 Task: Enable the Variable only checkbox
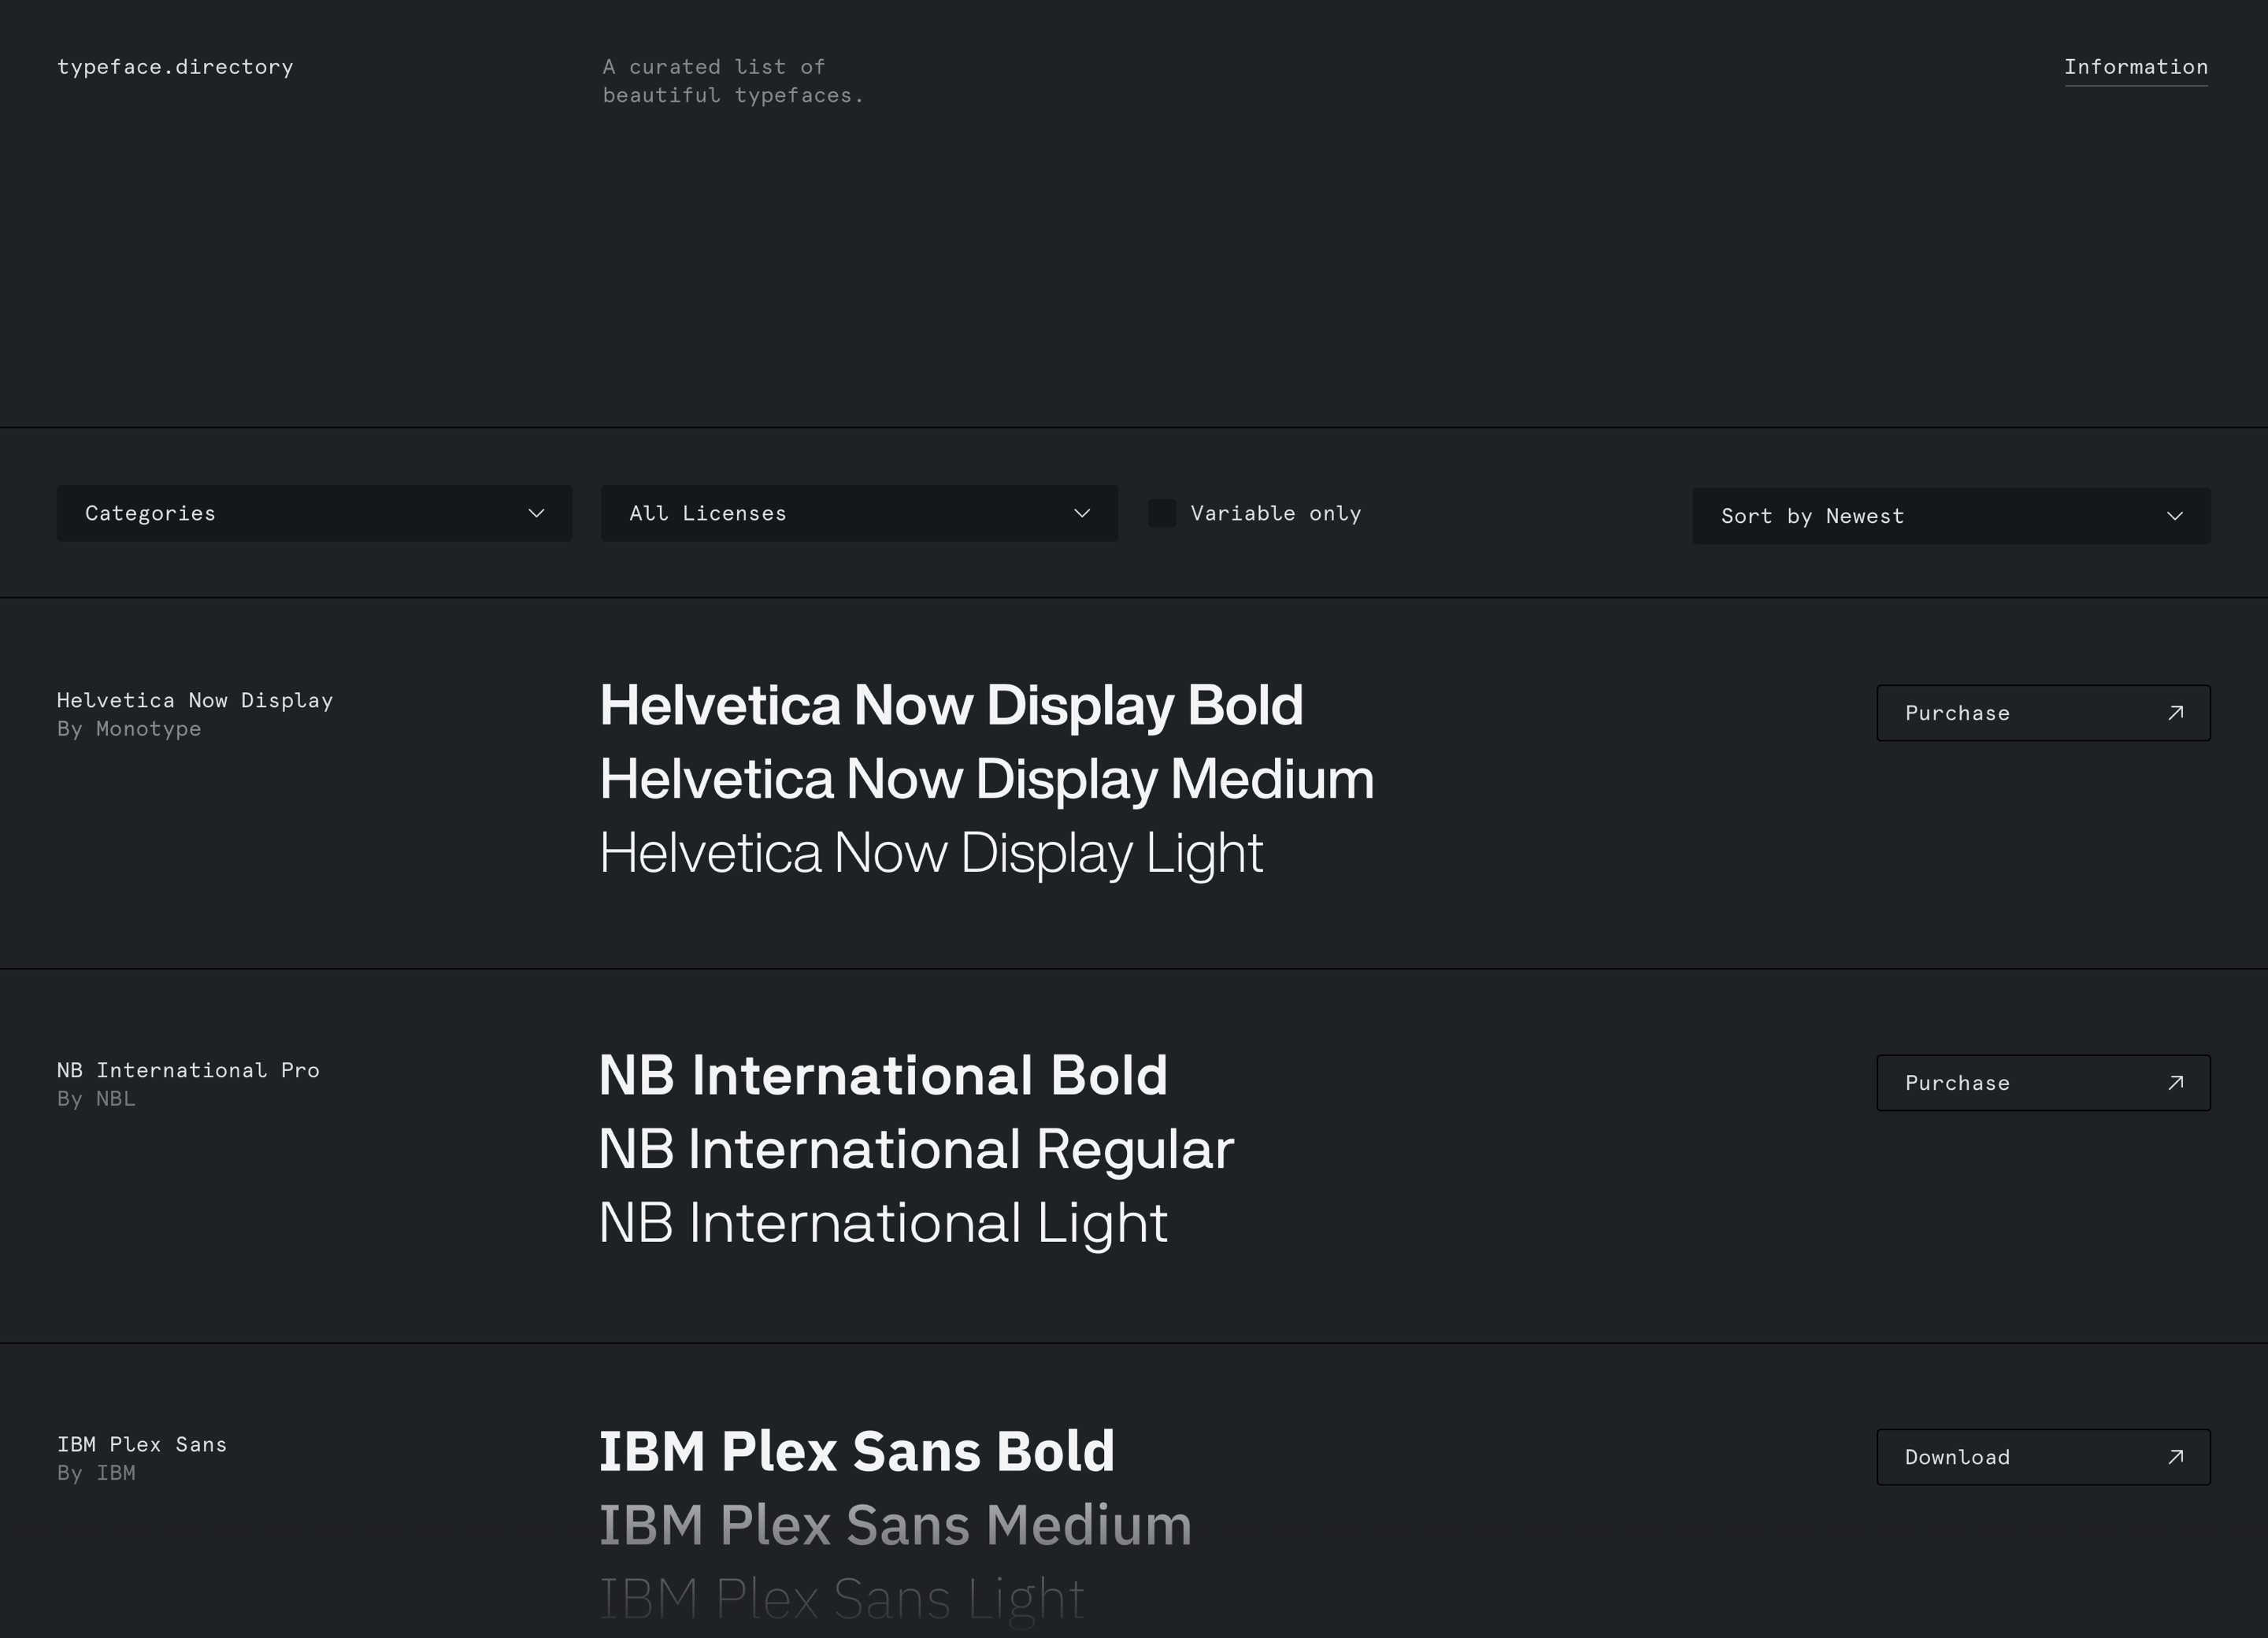point(1161,513)
